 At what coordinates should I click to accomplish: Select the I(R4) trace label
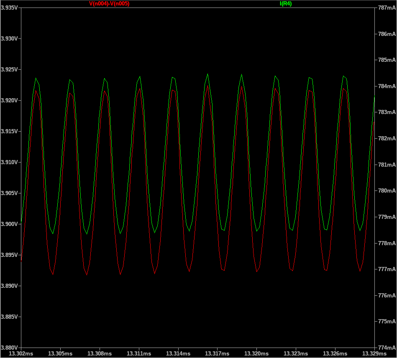tap(286, 4)
